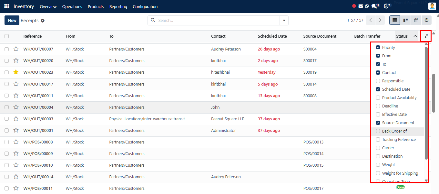Open the Configuration menu

coord(145,6)
